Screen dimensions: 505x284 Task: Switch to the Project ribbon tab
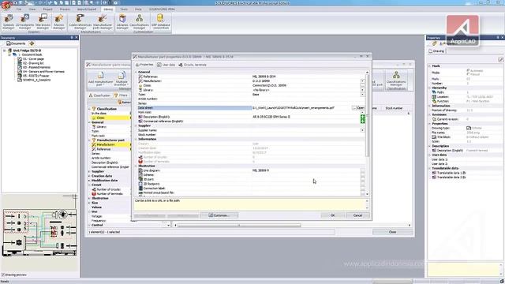(x=47, y=9)
